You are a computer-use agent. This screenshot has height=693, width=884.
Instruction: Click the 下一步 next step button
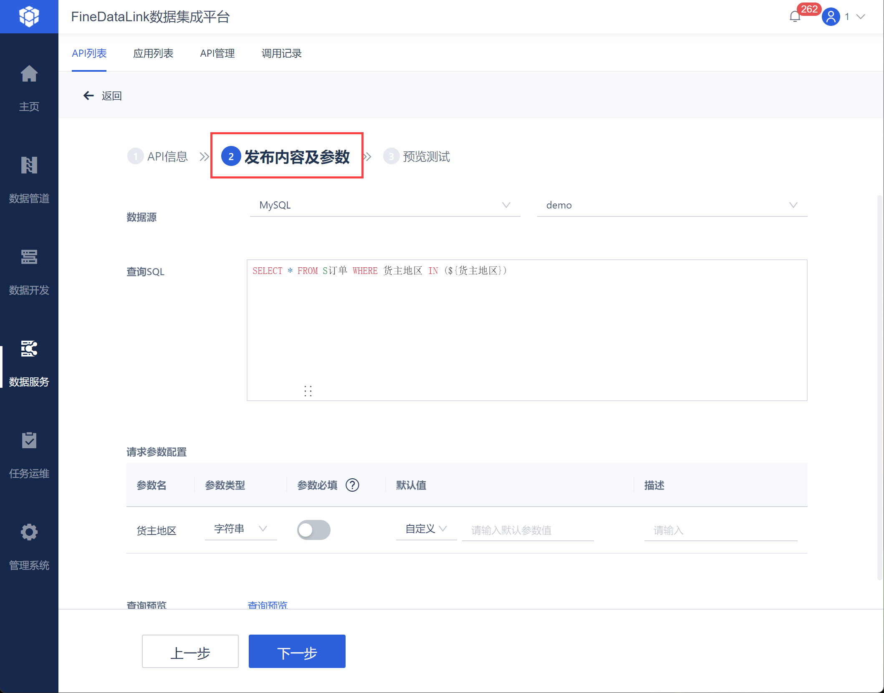click(x=297, y=652)
